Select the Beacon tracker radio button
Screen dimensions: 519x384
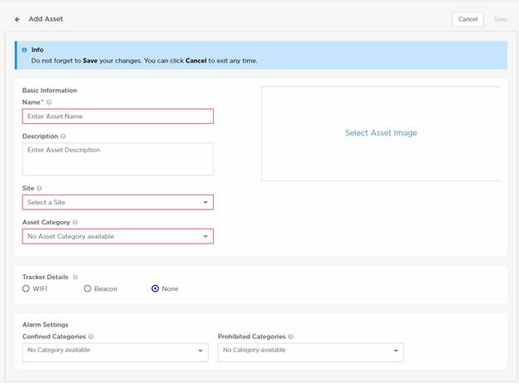pos(87,288)
